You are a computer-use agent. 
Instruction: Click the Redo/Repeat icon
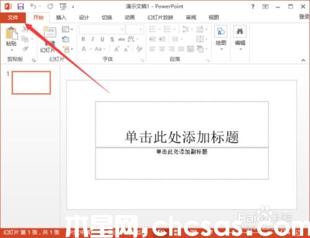(x=50, y=7)
